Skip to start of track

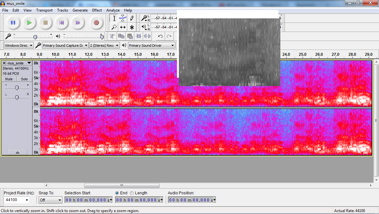[x=62, y=23]
